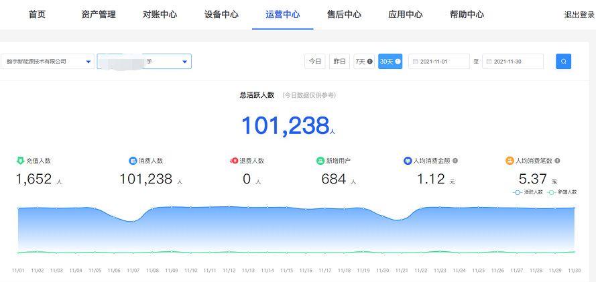Click the blue search icon button
Image resolution: width=596 pixels, height=282 pixels.
(x=563, y=62)
